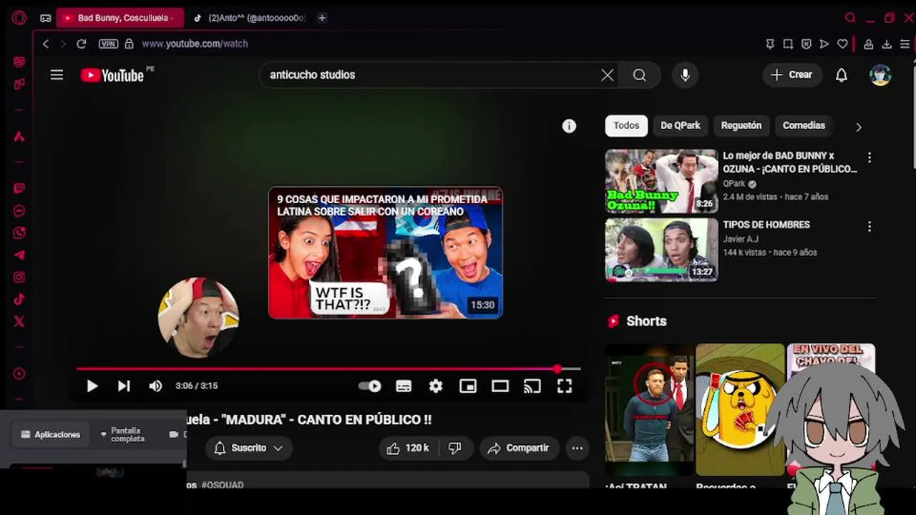Go back to the previous page
Image resolution: width=916 pixels, height=515 pixels.
click(x=46, y=44)
